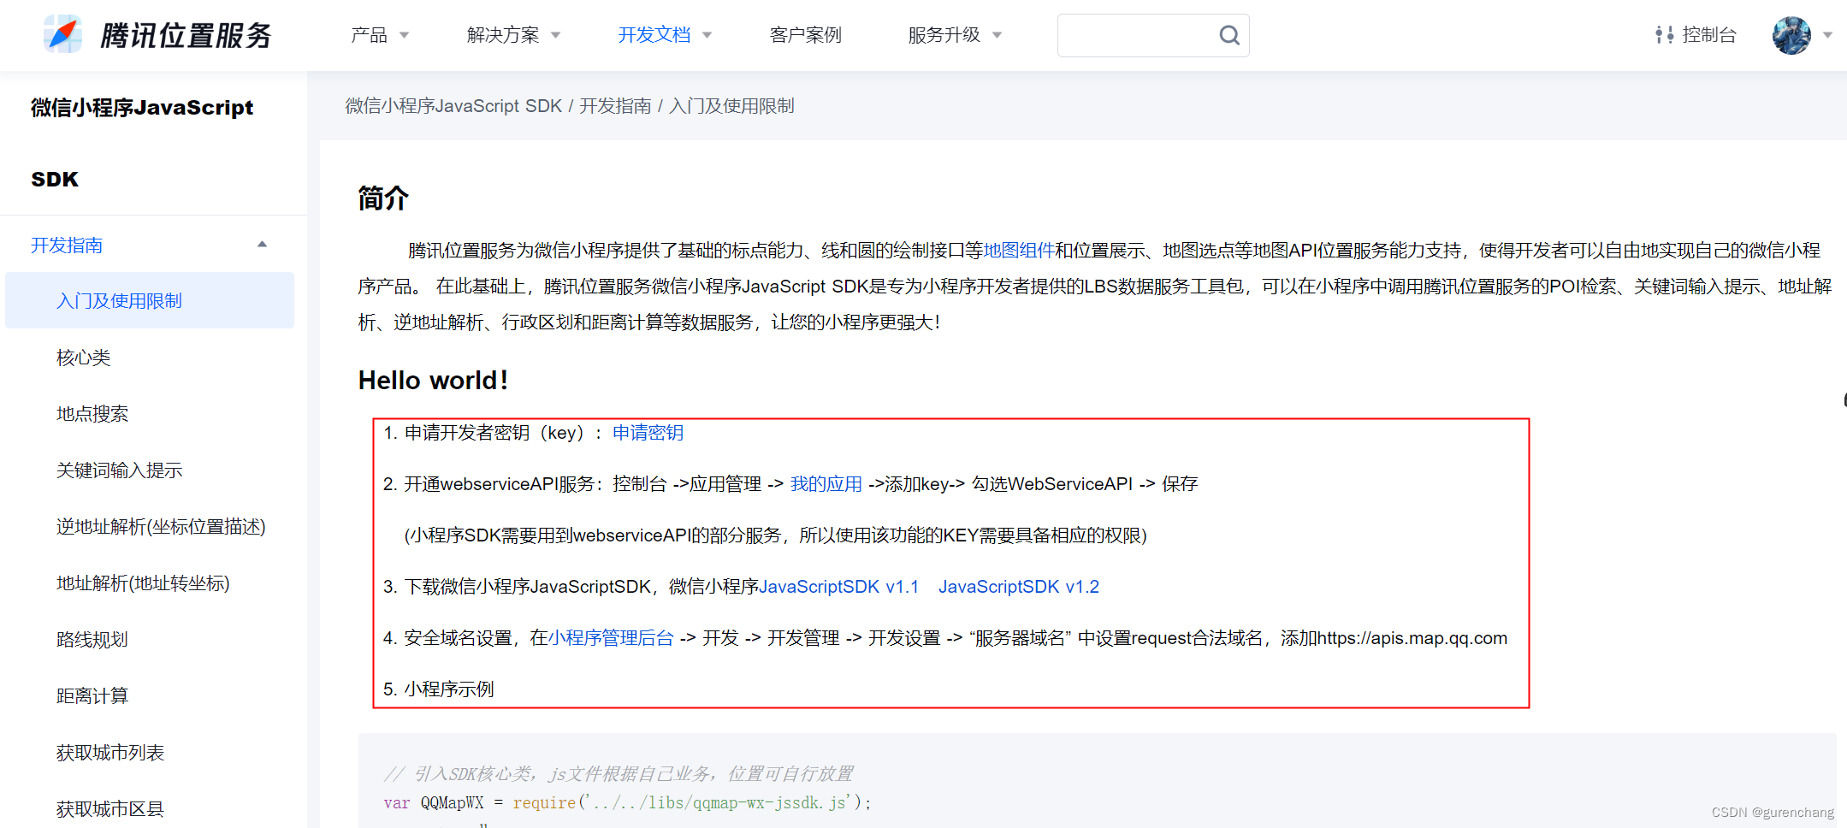Open the 解决方案 dropdown menu

pos(513,35)
